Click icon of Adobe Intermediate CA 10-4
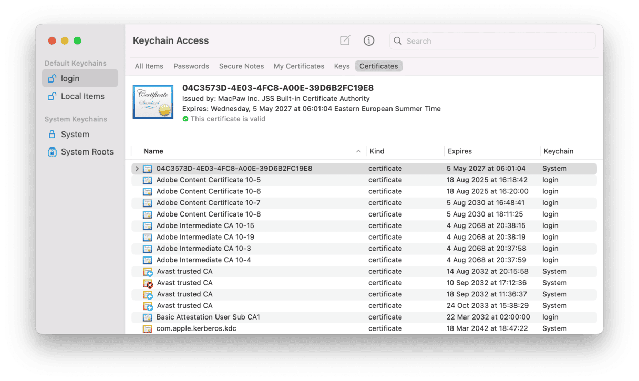The image size is (639, 381). [x=147, y=260]
